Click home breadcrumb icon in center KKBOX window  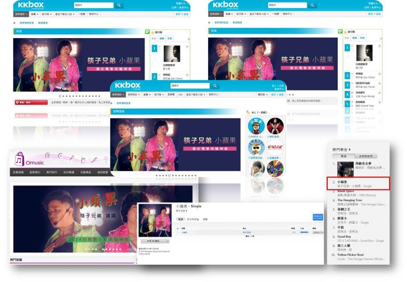point(111,103)
